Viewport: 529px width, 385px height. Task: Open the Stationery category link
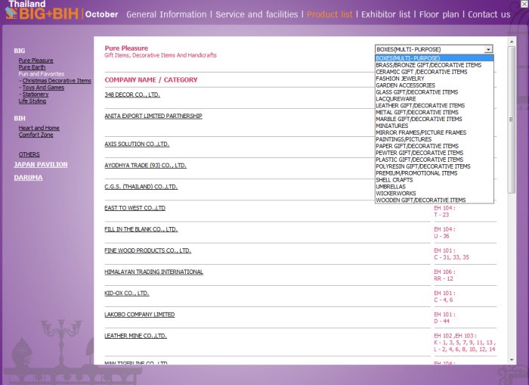[36, 95]
